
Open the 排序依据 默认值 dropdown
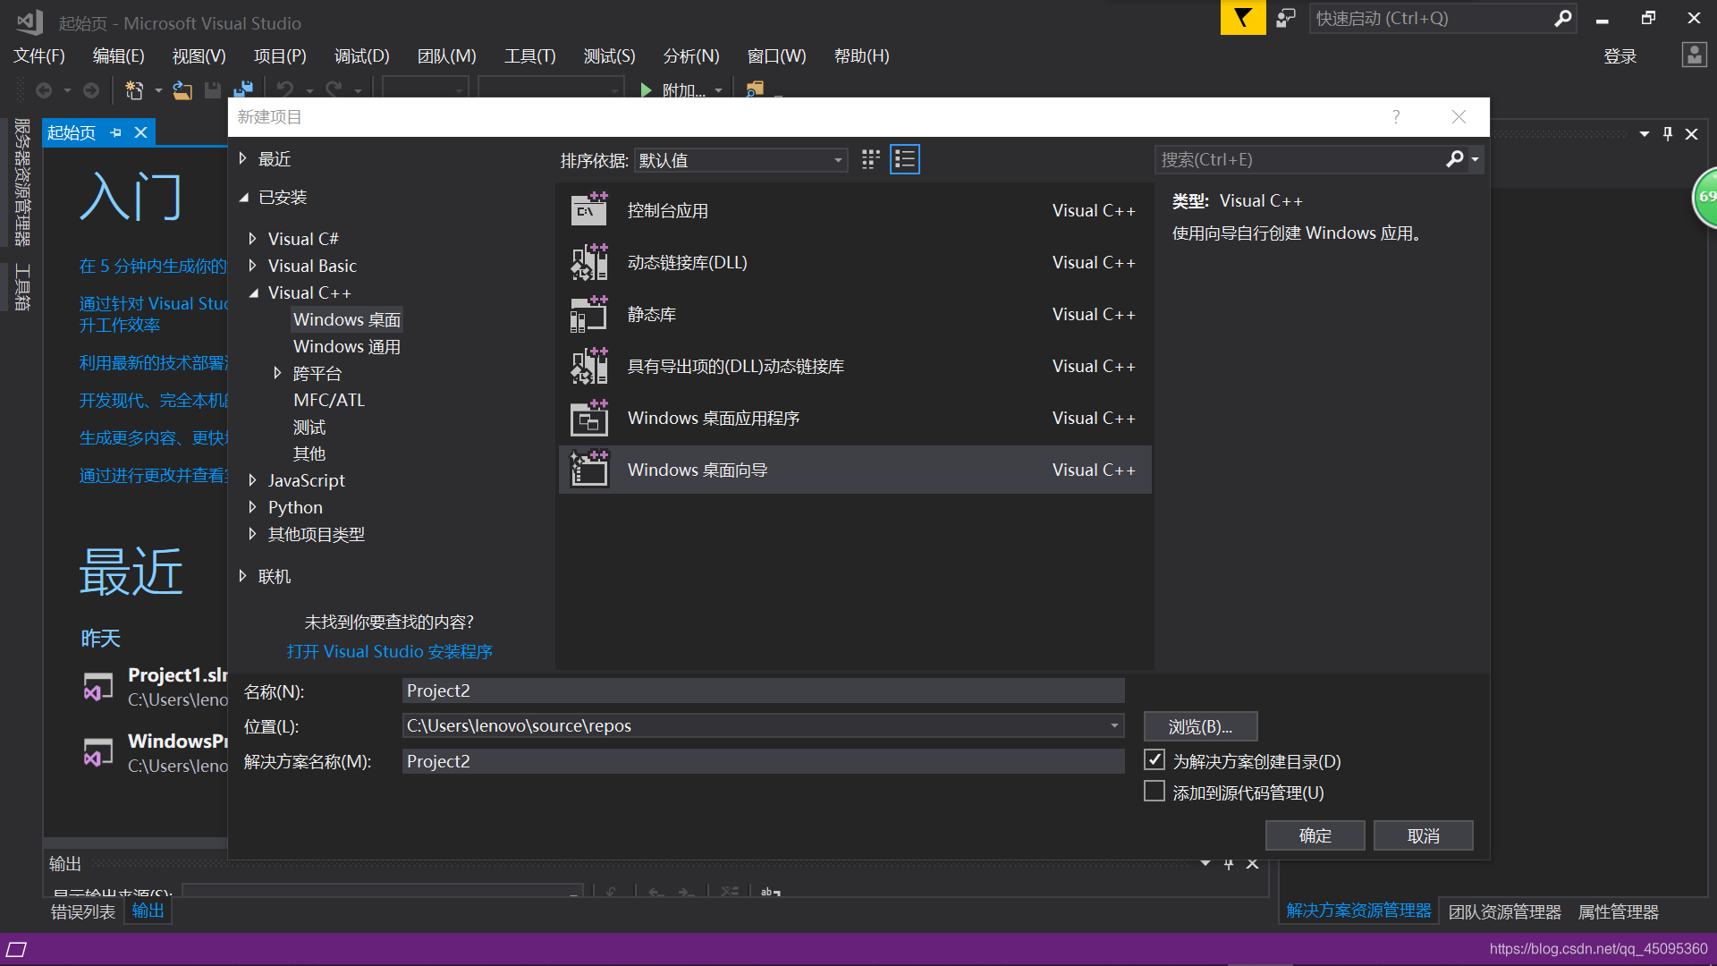[x=740, y=160]
